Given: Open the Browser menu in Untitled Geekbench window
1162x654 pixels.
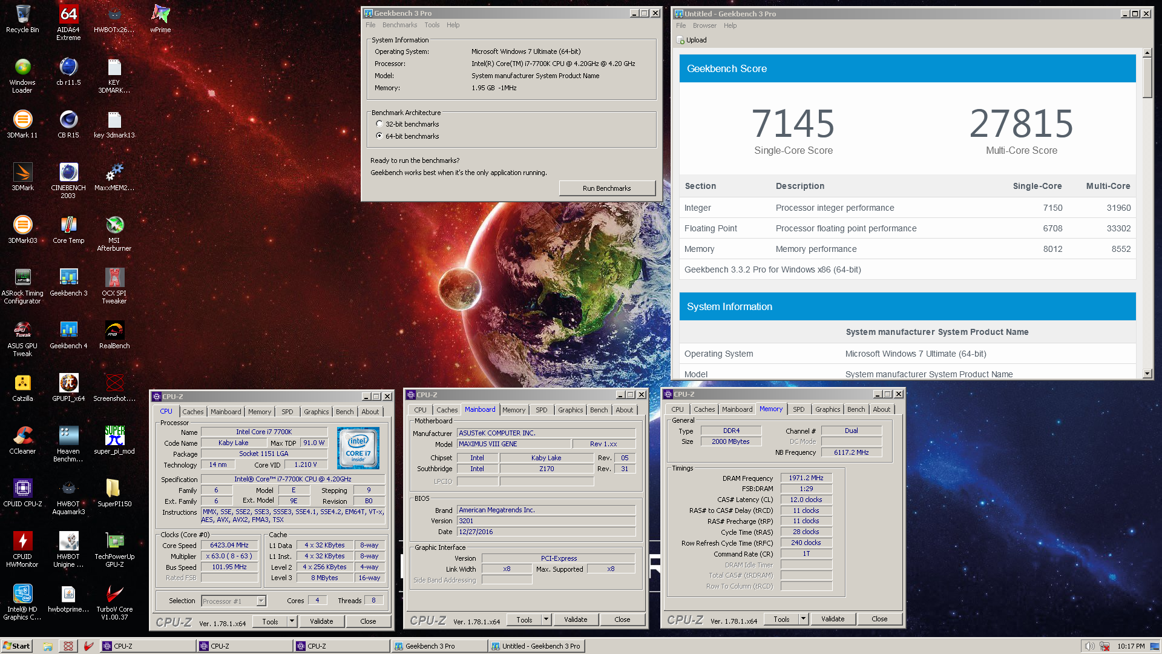Looking at the screenshot, I should coord(704,25).
